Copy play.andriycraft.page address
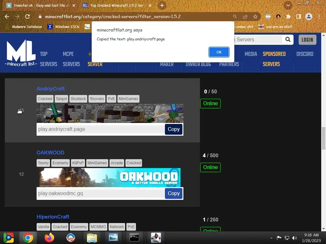 pyautogui.click(x=174, y=129)
